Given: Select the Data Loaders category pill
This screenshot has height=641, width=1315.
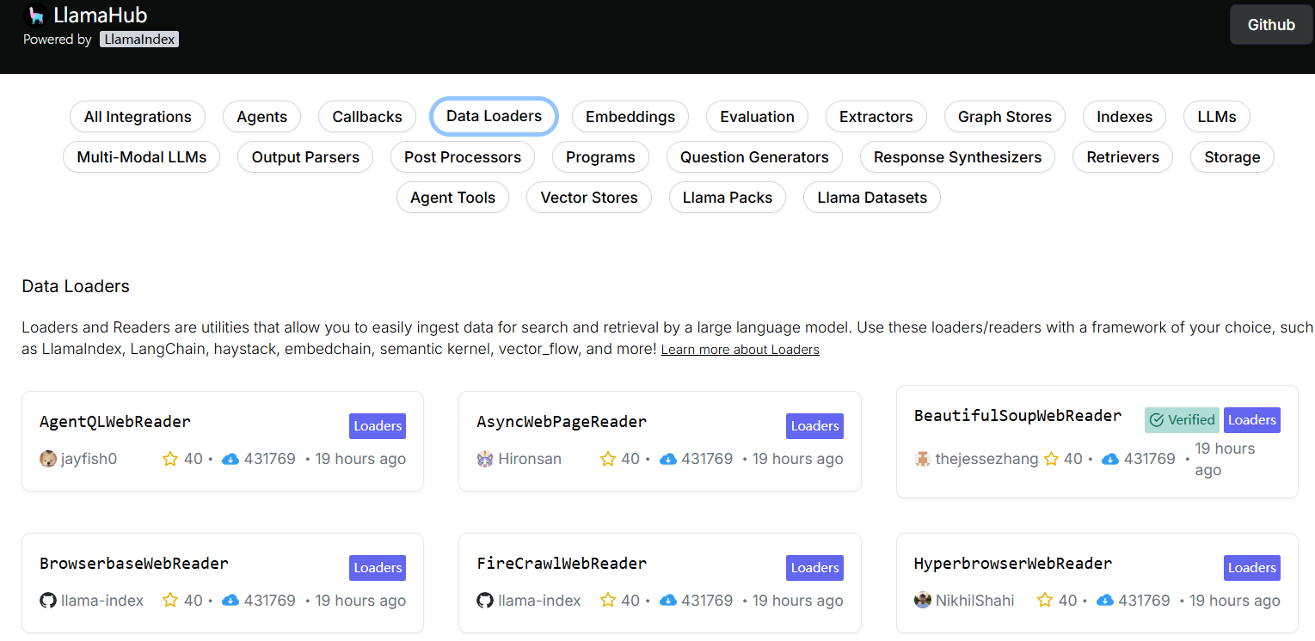Looking at the screenshot, I should 495,116.
